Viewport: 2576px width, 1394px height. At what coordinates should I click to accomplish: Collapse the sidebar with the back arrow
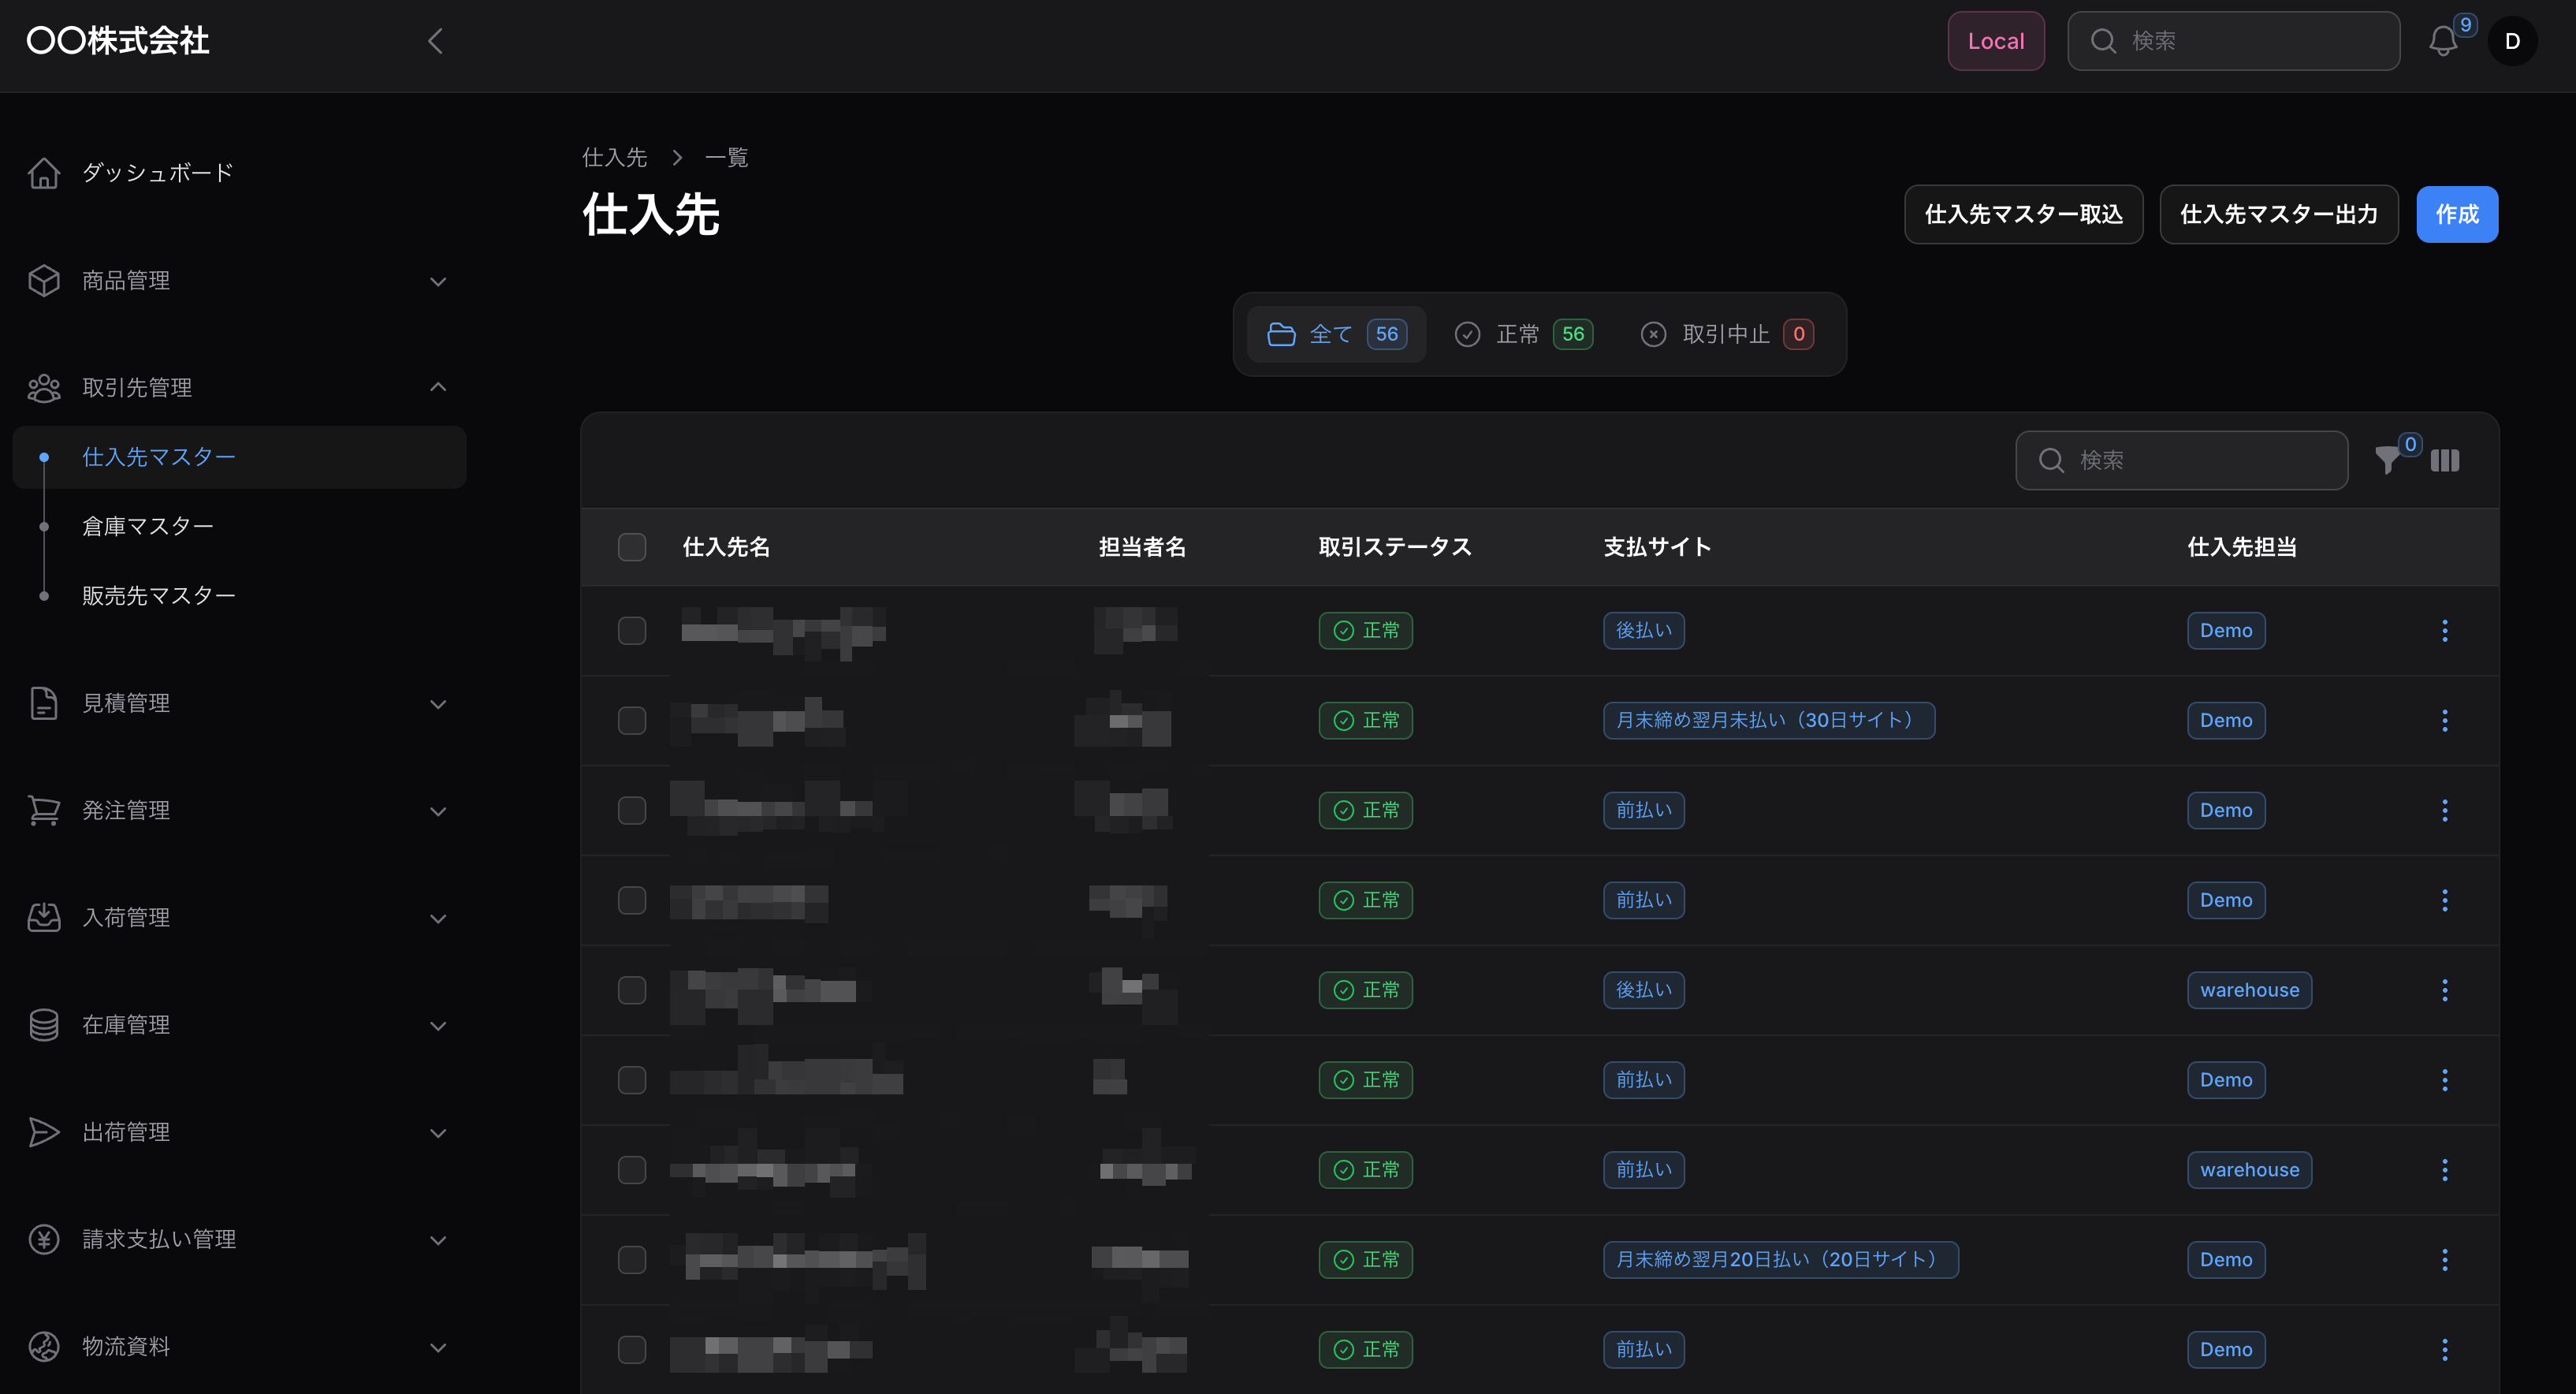tap(435, 41)
